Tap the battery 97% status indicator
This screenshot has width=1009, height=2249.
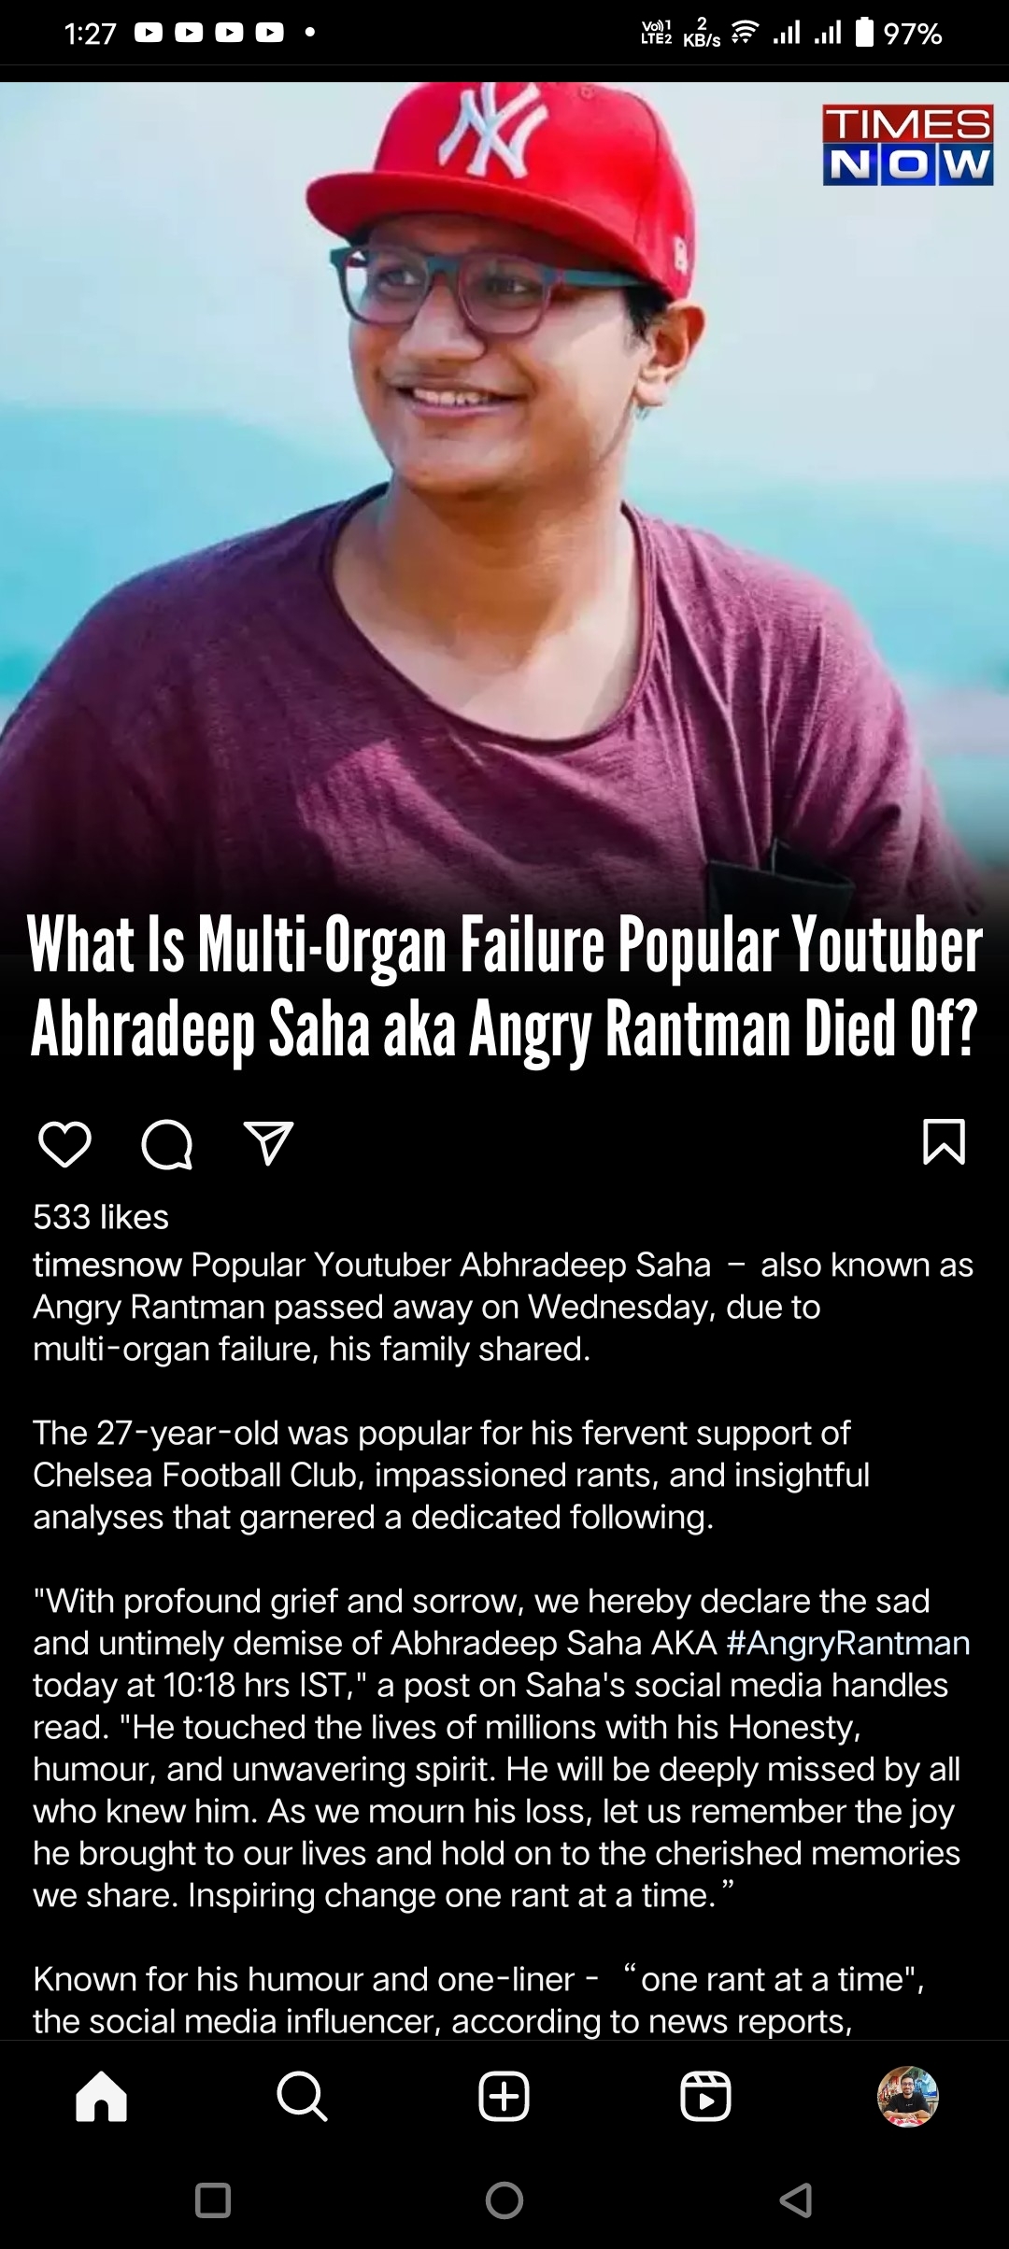pos(899,34)
